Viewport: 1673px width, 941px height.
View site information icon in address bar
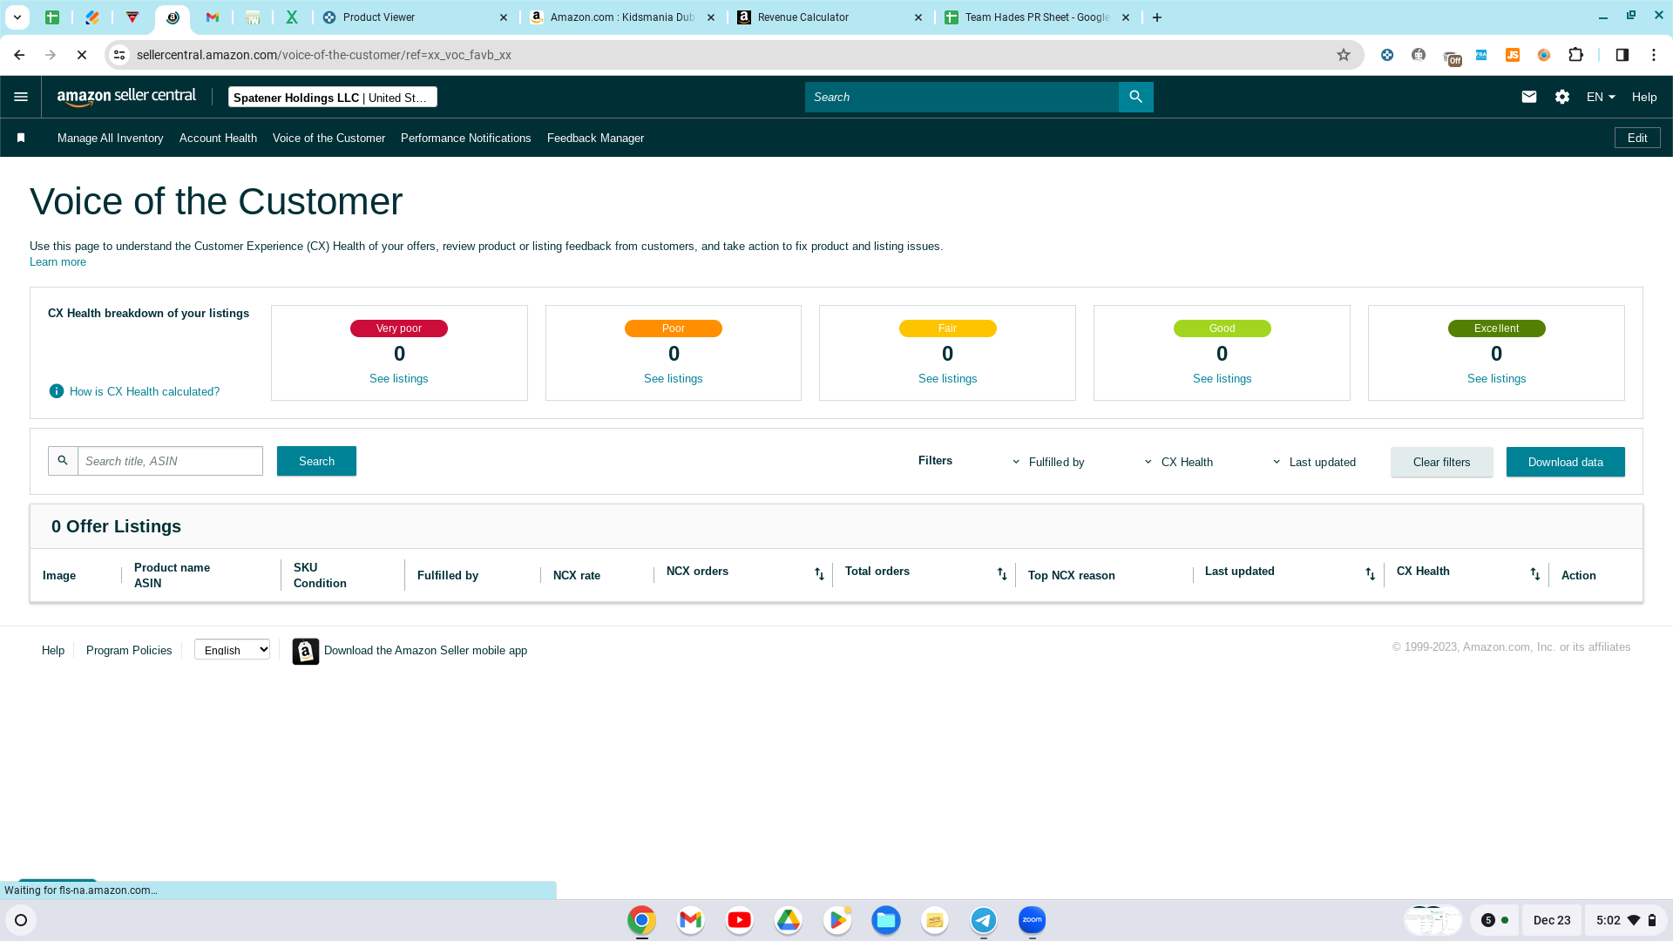(x=119, y=55)
